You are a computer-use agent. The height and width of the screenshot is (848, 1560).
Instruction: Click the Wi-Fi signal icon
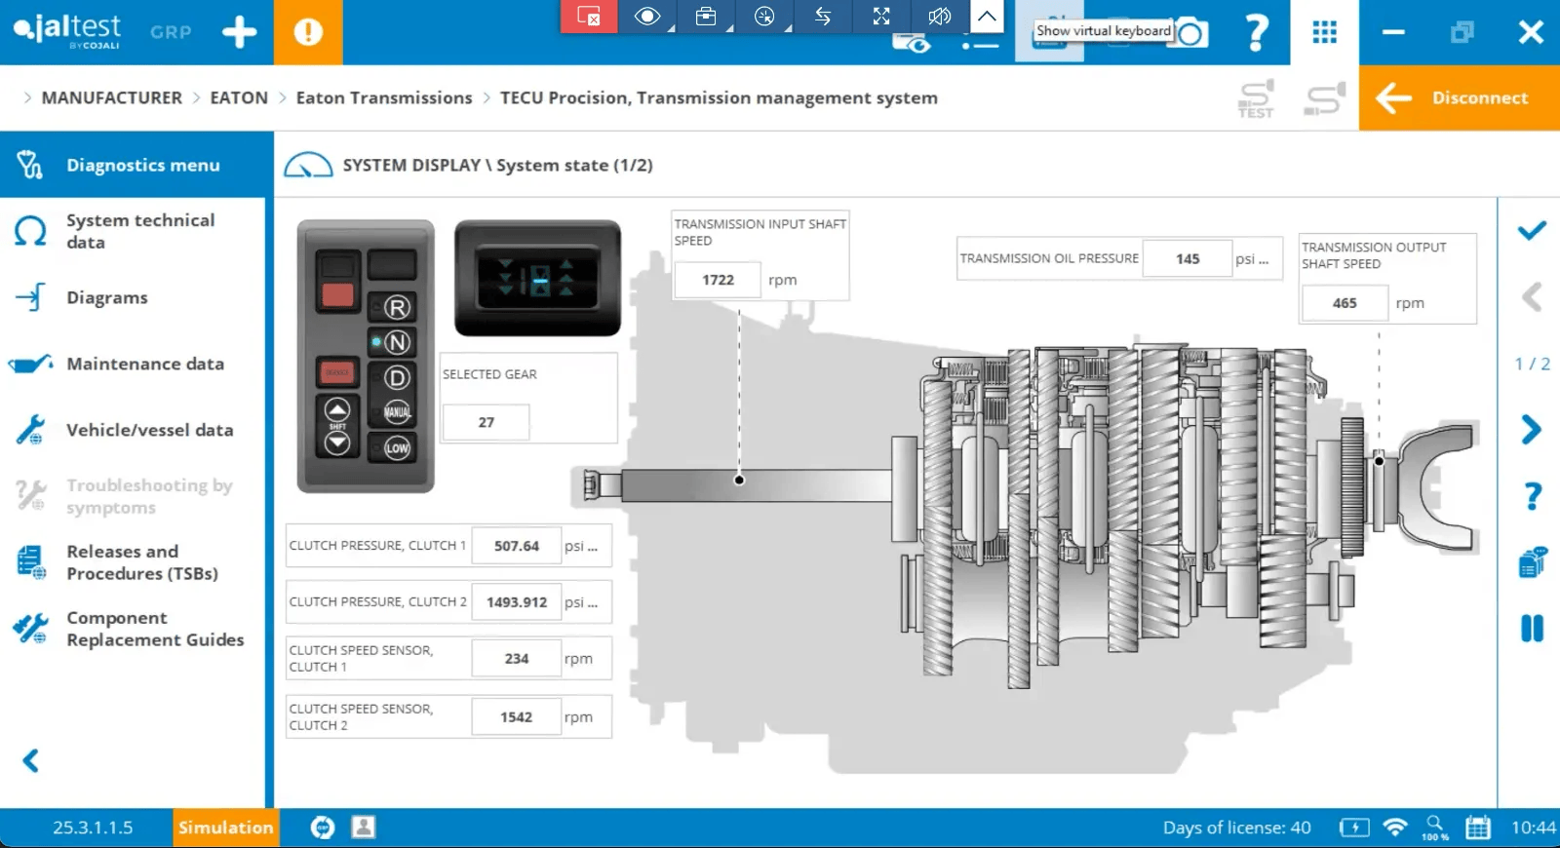[1396, 828]
